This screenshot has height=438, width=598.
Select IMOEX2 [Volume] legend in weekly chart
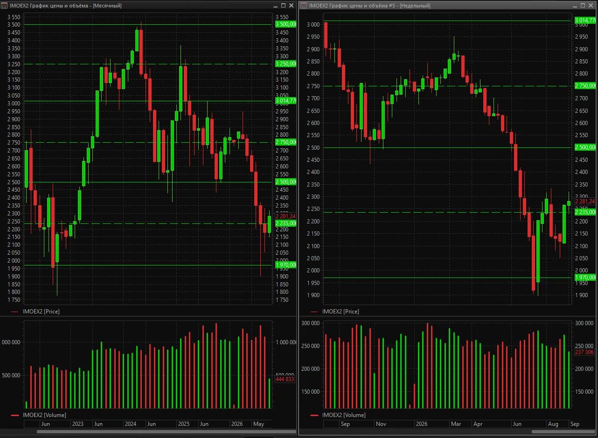[x=337, y=415]
